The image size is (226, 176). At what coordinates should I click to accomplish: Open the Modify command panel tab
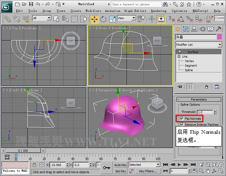click(x=186, y=29)
